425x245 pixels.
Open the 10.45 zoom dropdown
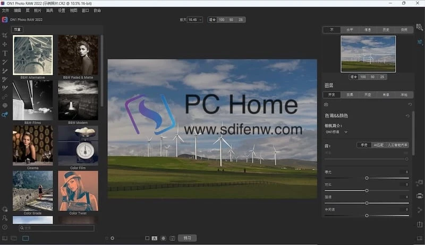point(195,20)
